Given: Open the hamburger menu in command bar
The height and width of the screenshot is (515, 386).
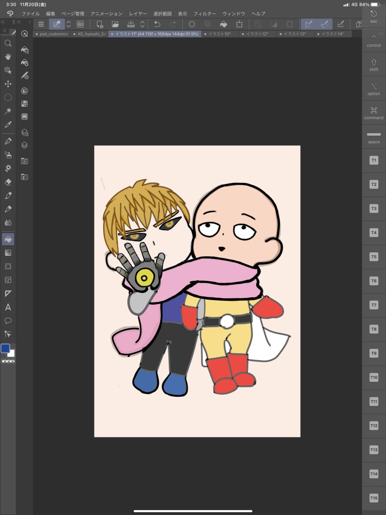Looking at the screenshot, I should 41,24.
